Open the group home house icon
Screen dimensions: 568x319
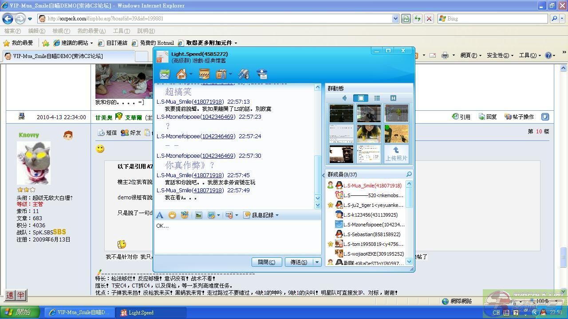(181, 74)
